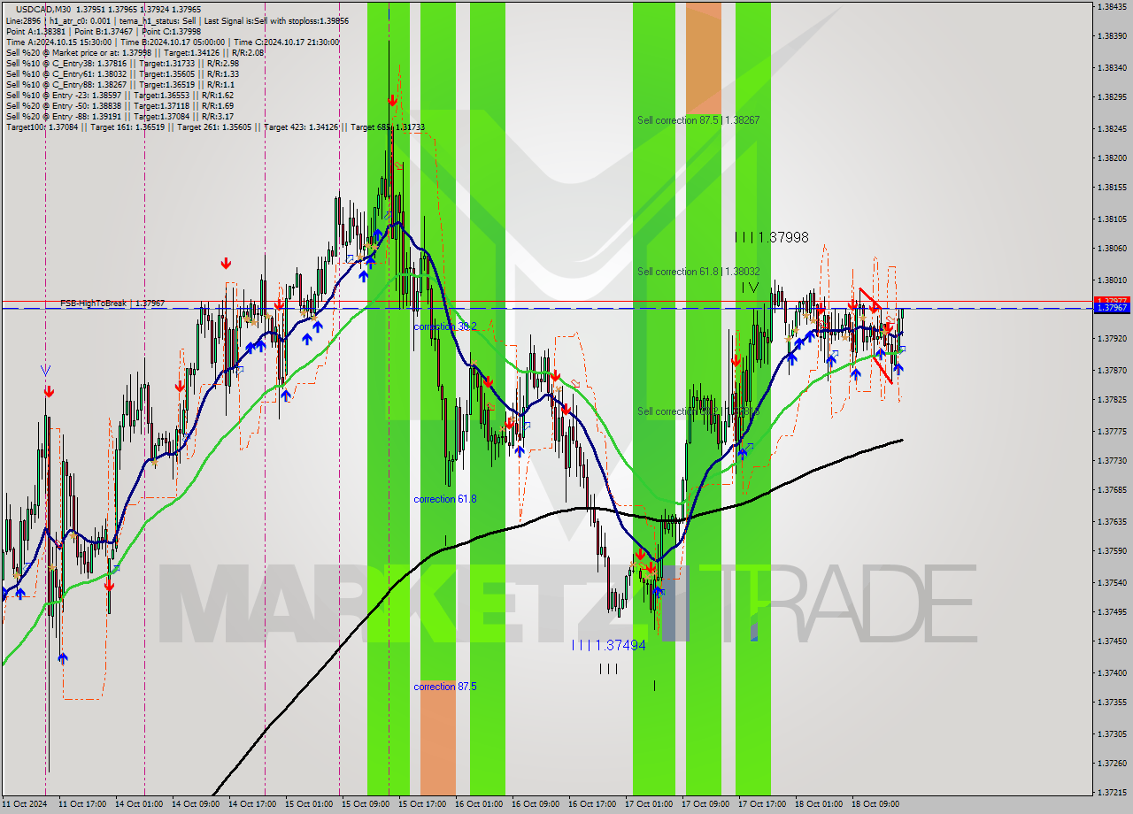Click the 14 Oct 01:00 time label
The width and height of the screenshot is (1133, 814).
pos(140,804)
